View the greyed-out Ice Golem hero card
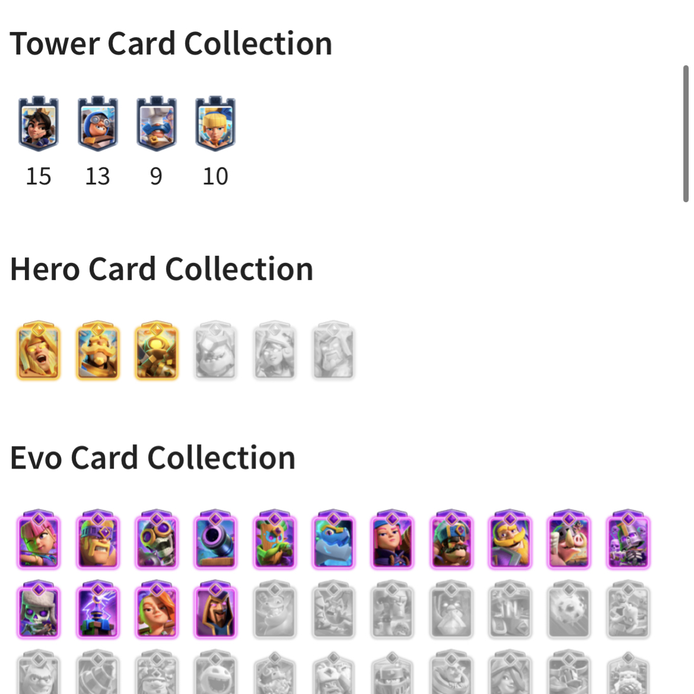 [x=215, y=351]
